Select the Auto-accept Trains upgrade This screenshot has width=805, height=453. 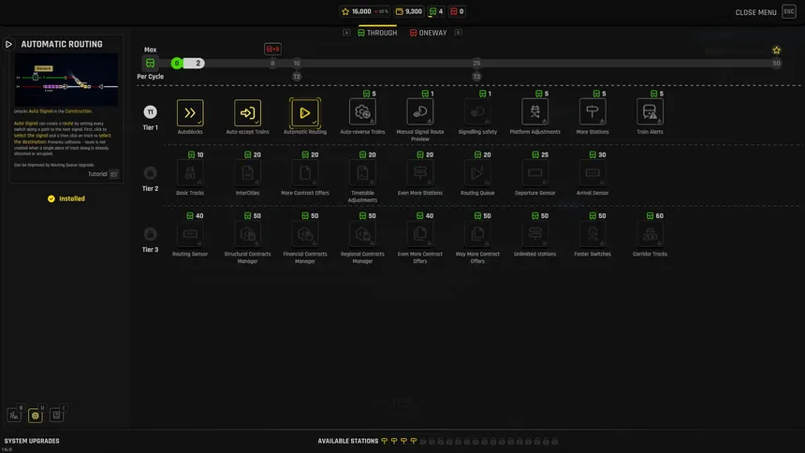[x=247, y=112]
